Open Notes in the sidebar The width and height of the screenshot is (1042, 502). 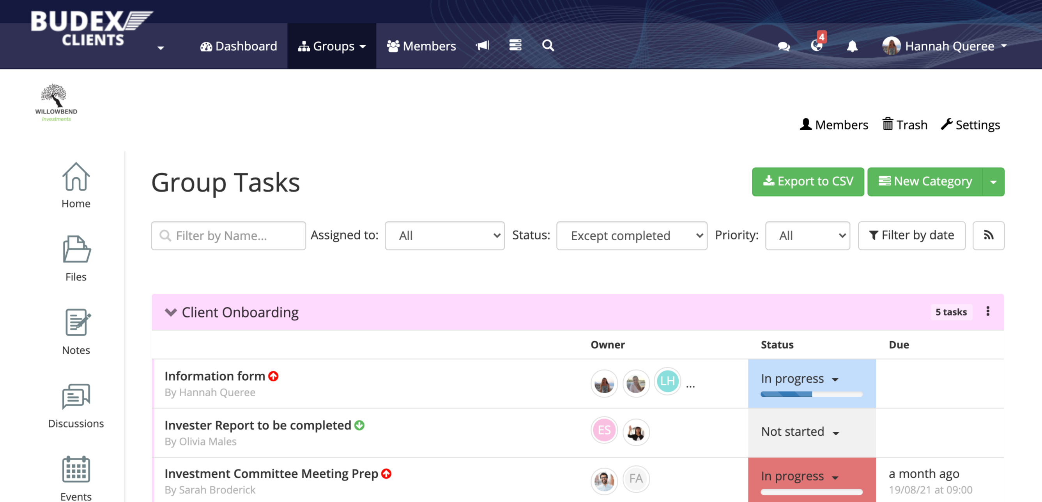[x=76, y=332]
